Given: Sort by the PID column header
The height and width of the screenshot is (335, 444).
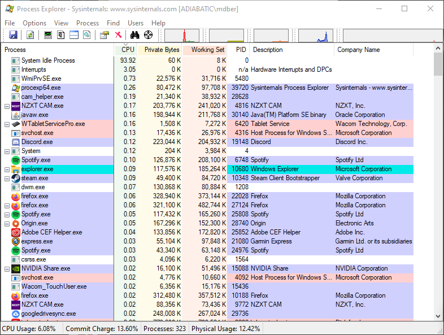Looking at the screenshot, I should pyautogui.click(x=238, y=50).
